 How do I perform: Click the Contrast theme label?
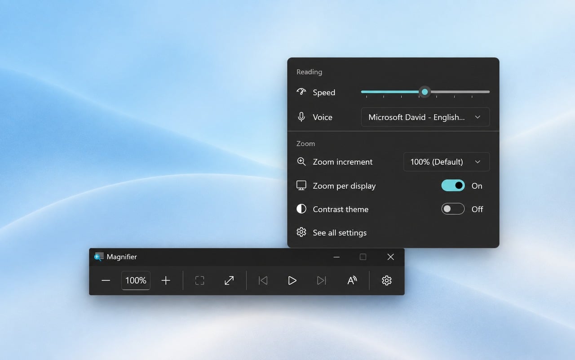coord(341,209)
